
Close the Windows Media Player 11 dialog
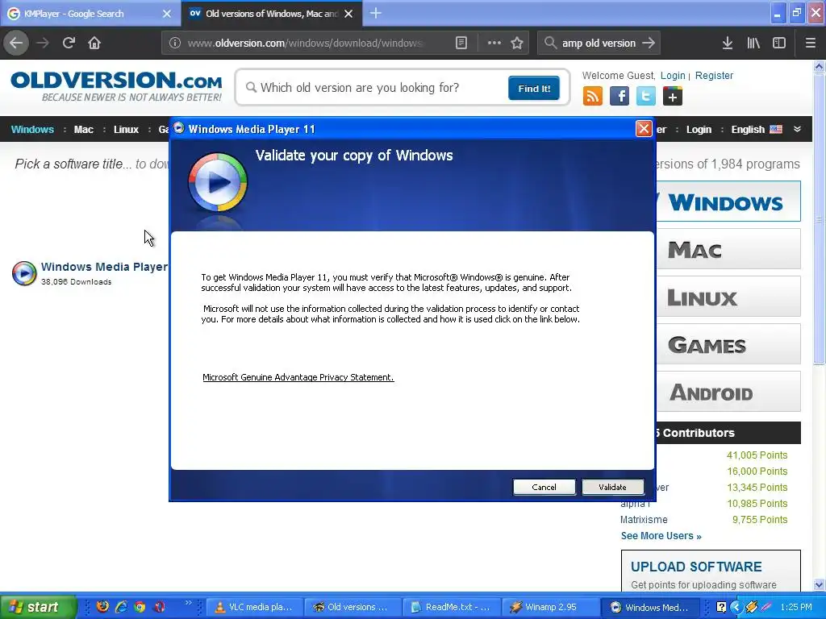644,129
